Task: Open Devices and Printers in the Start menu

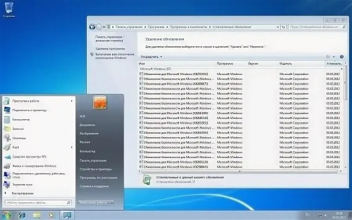Action: 95,169
